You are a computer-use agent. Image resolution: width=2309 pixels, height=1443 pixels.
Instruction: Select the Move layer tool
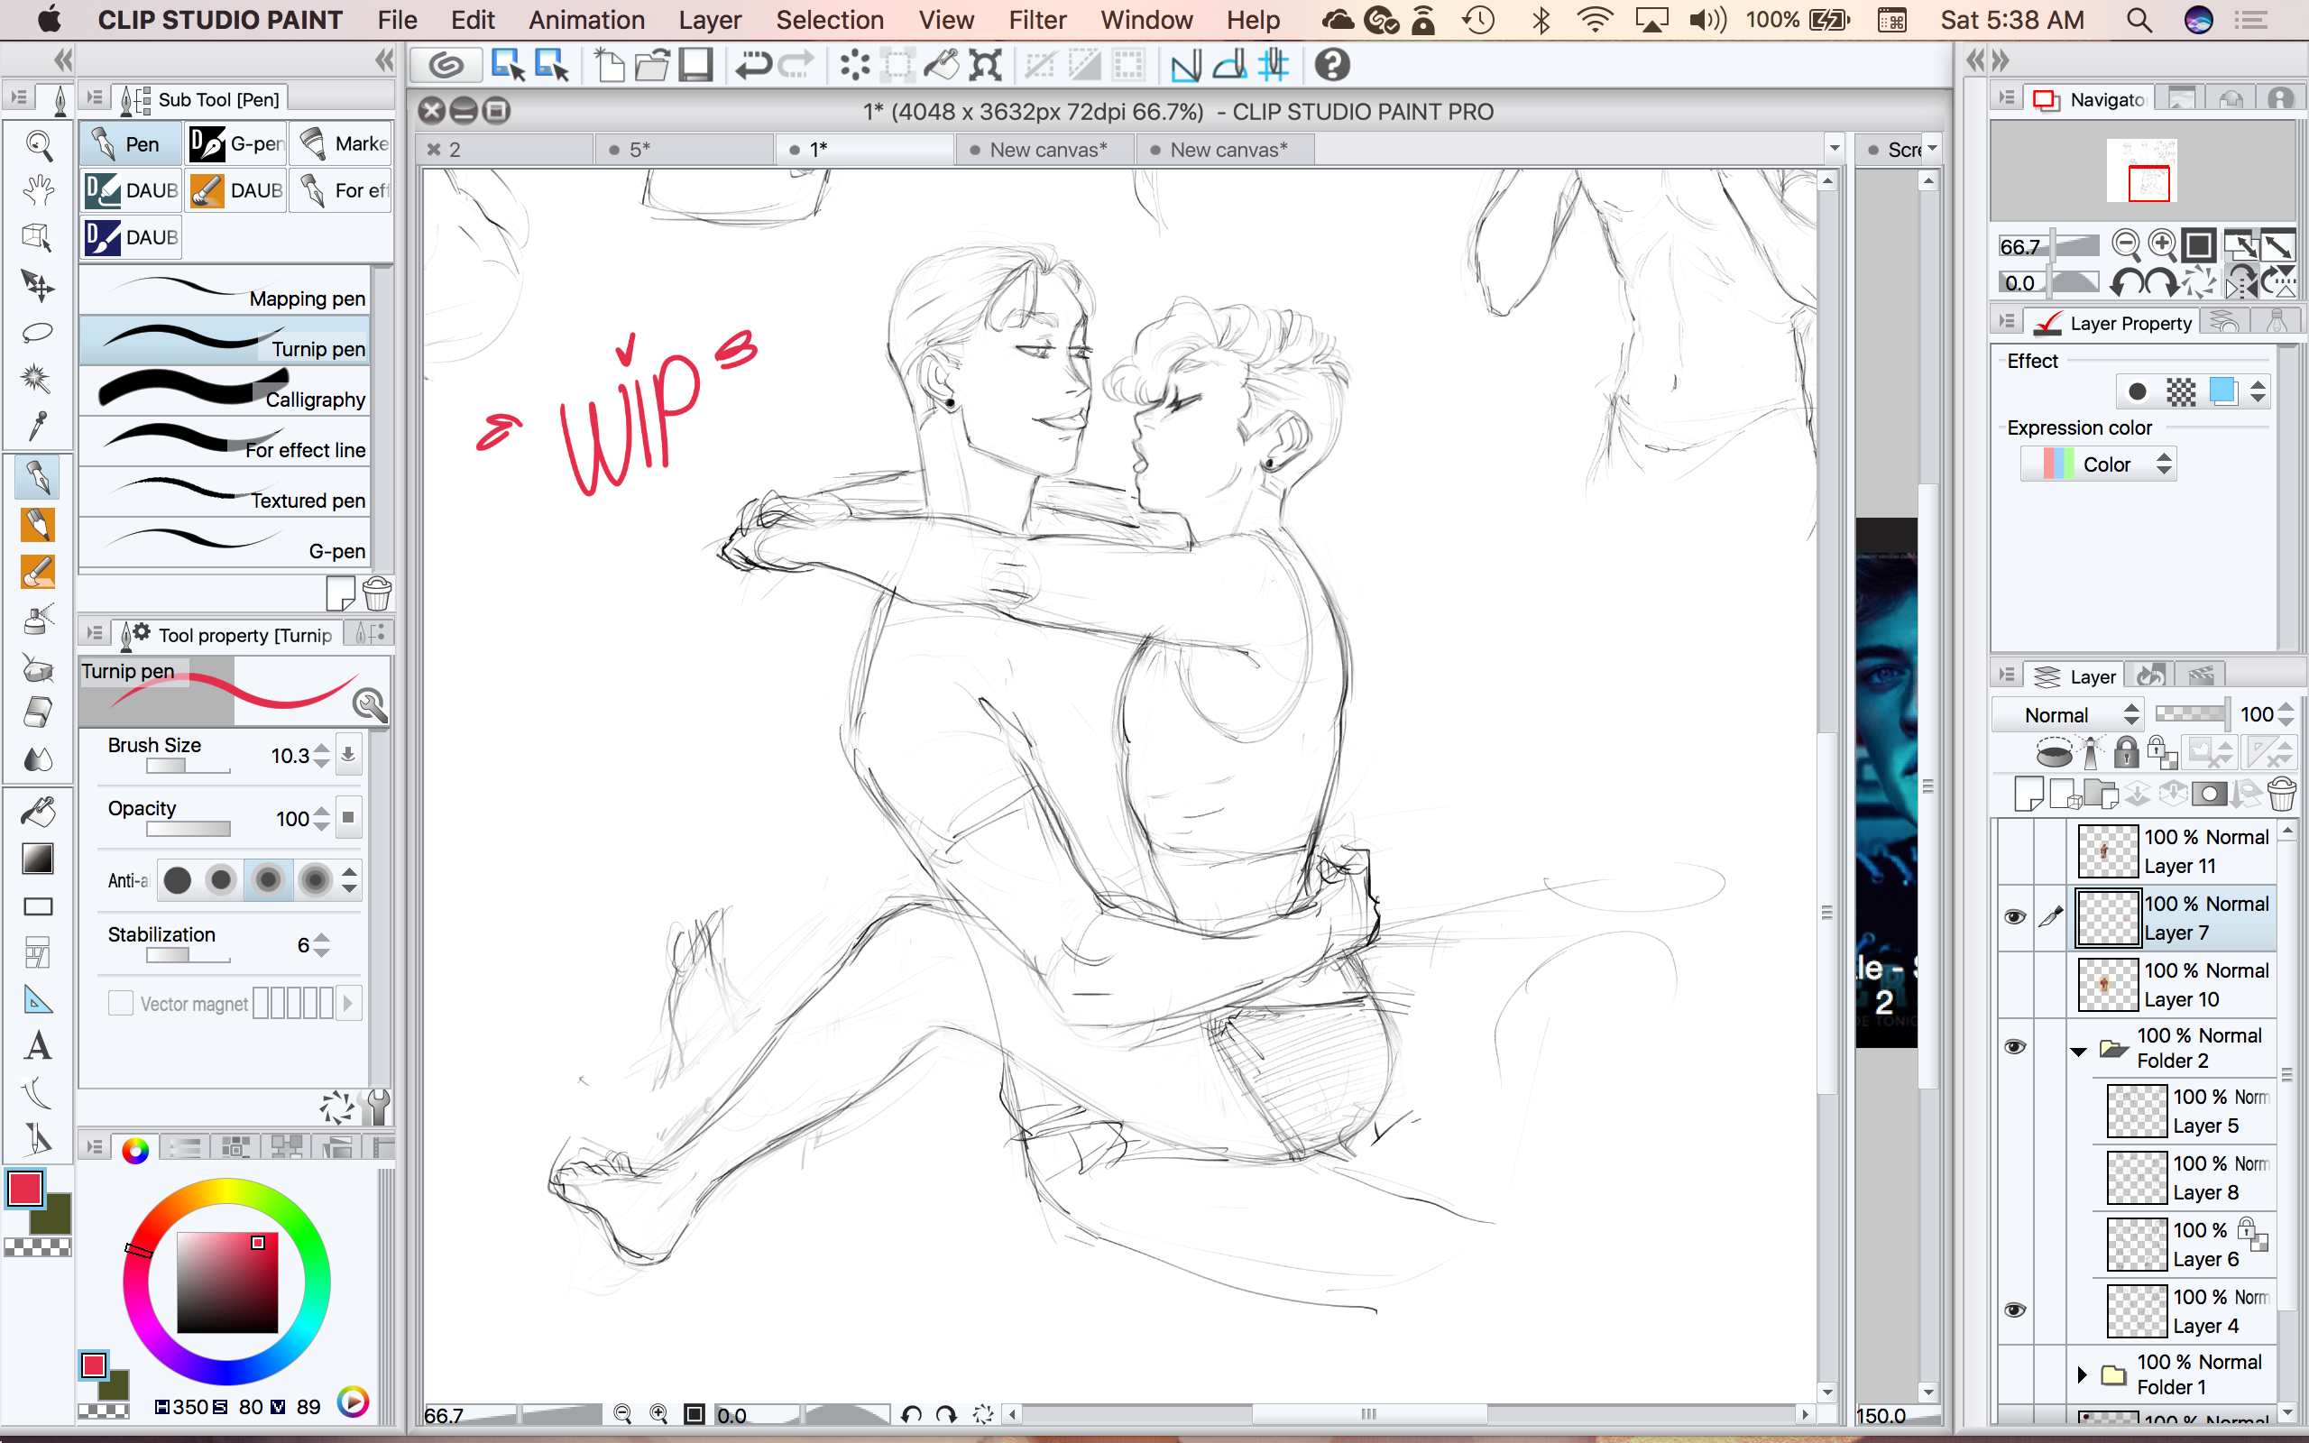coord(38,284)
